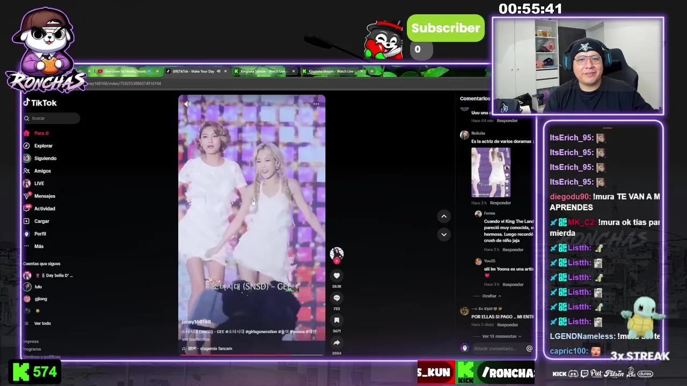Open Nelicita commenter profile name
687x386 pixels.
478,133
